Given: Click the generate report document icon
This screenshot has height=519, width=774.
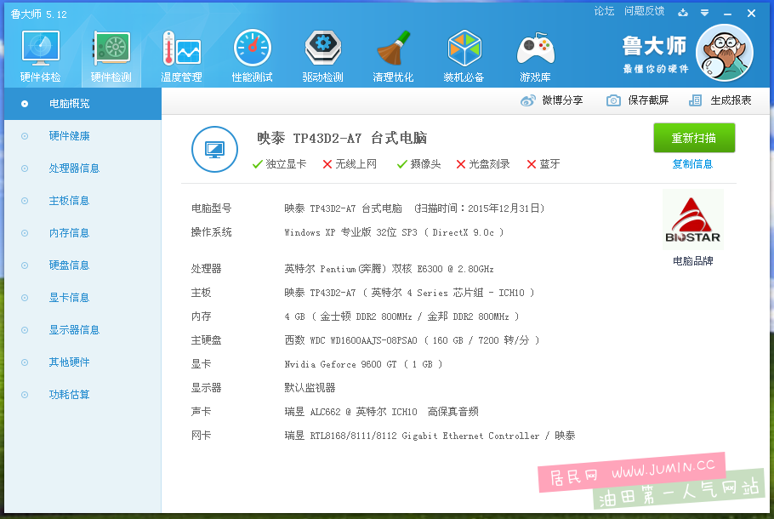Looking at the screenshot, I should click(x=695, y=100).
